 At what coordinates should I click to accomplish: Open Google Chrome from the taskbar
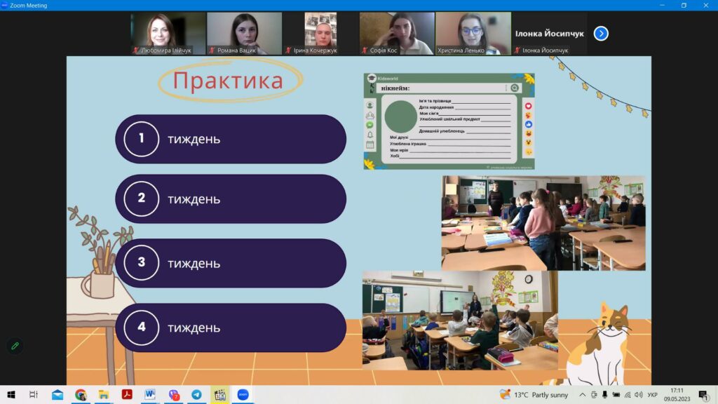pos(81,395)
